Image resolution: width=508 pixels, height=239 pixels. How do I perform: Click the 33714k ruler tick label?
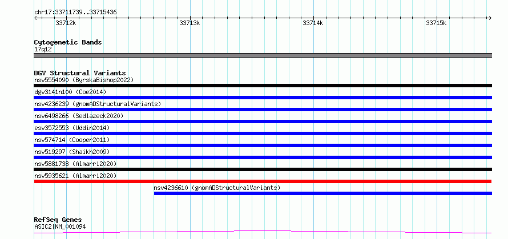313,23
